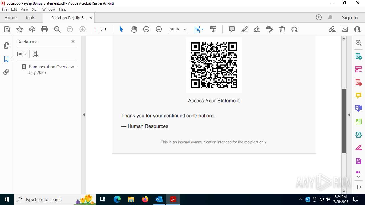Print the document

point(44,29)
